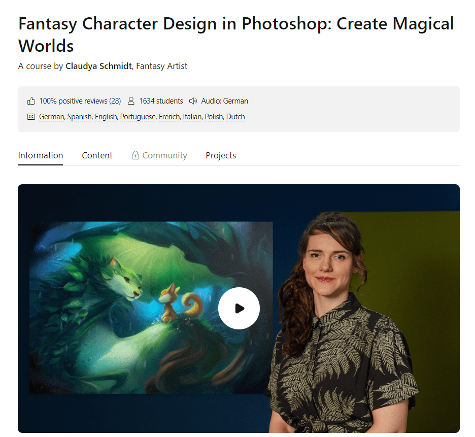Pick French subtitle language
Screen dimensions: 475x437
[169, 117]
